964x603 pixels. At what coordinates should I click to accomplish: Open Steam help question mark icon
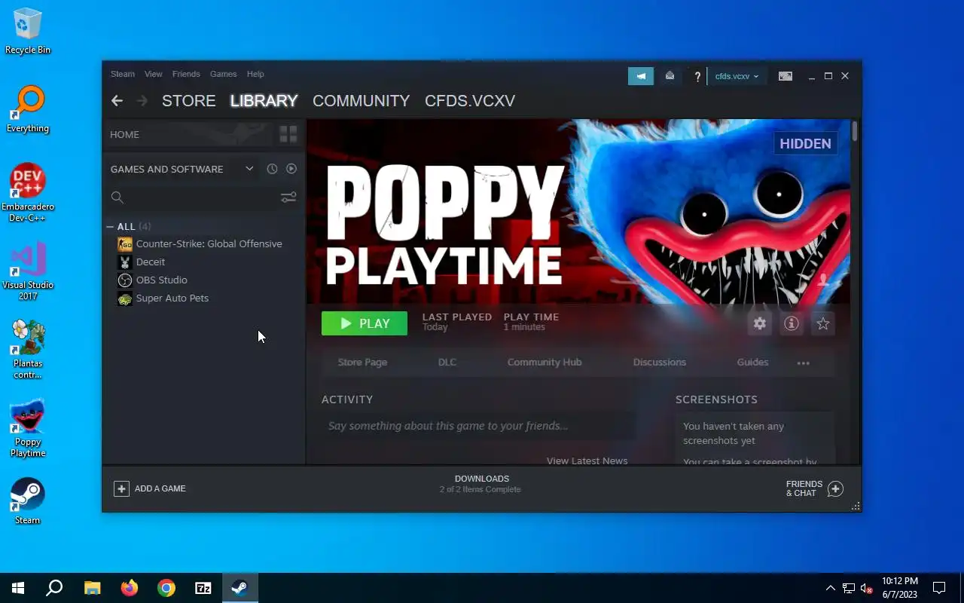click(697, 76)
